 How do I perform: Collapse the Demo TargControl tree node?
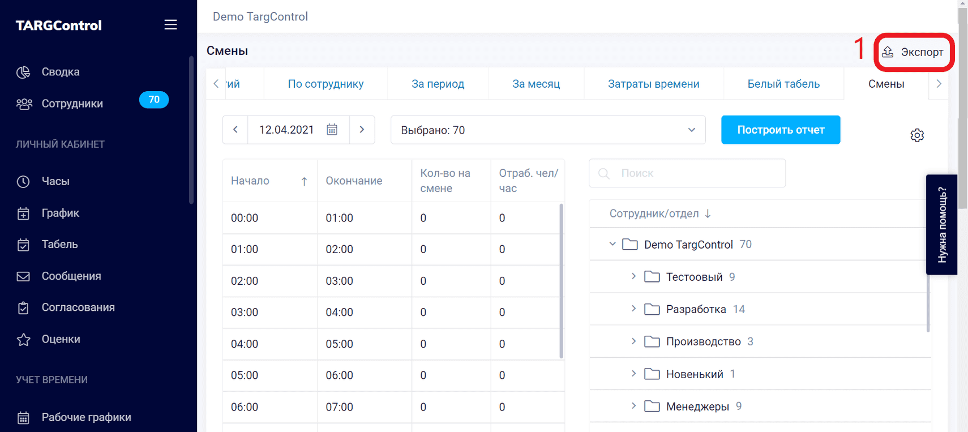(x=613, y=244)
